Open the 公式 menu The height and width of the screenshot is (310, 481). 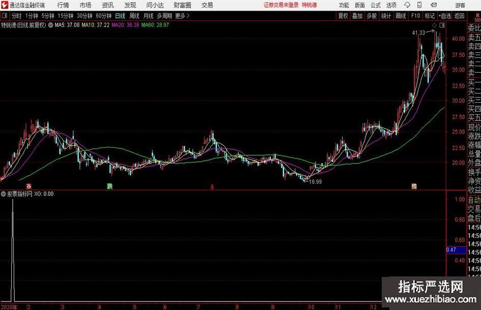(x=376, y=5)
